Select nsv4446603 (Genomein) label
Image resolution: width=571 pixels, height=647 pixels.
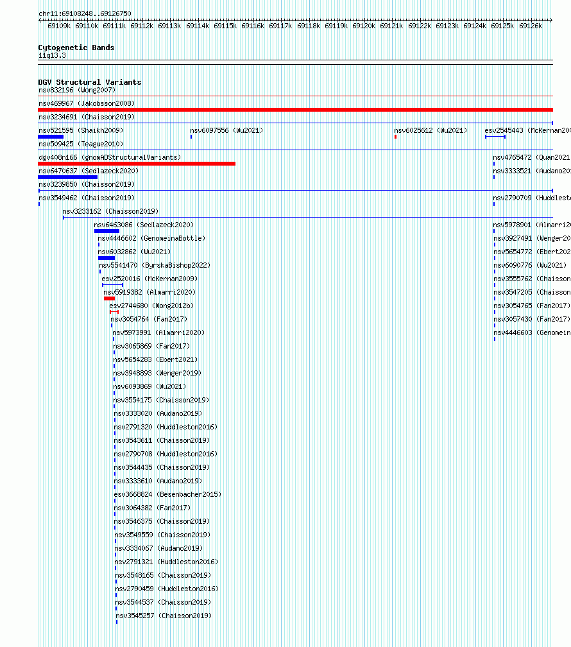(x=533, y=332)
